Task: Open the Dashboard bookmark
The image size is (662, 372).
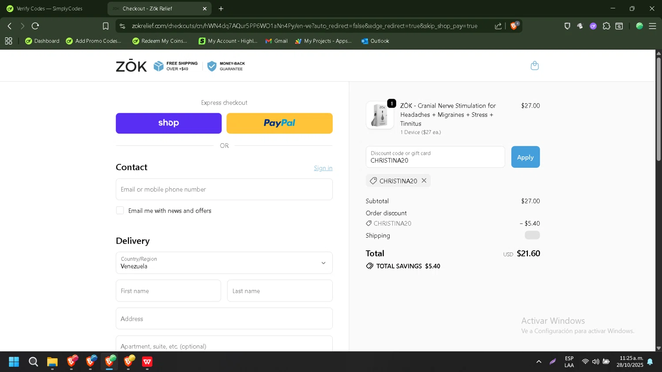Action: click(x=42, y=41)
